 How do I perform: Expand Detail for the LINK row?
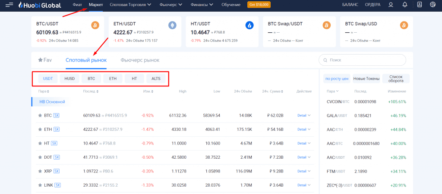point(304,185)
